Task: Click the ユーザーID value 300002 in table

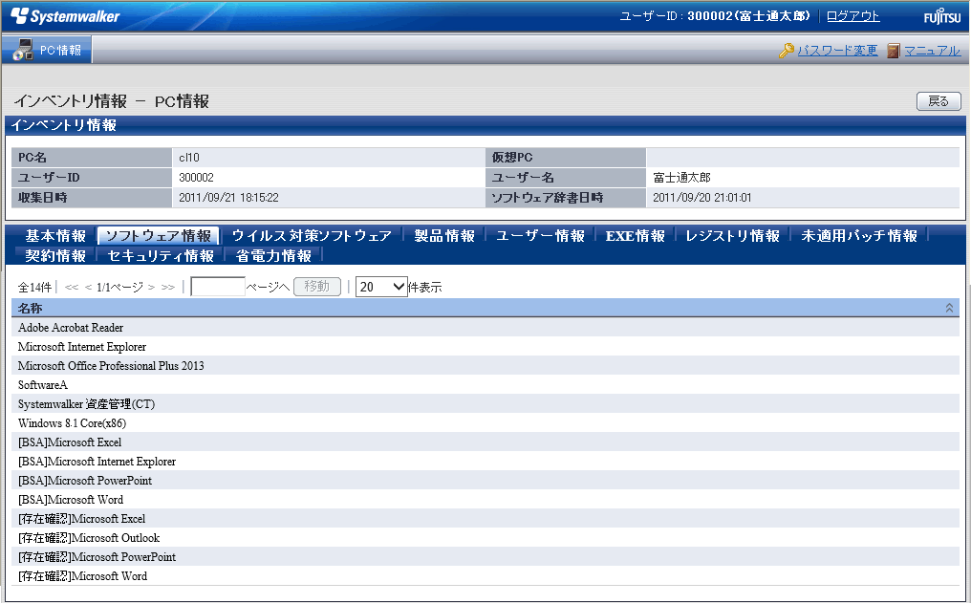Action: pyautogui.click(x=196, y=177)
